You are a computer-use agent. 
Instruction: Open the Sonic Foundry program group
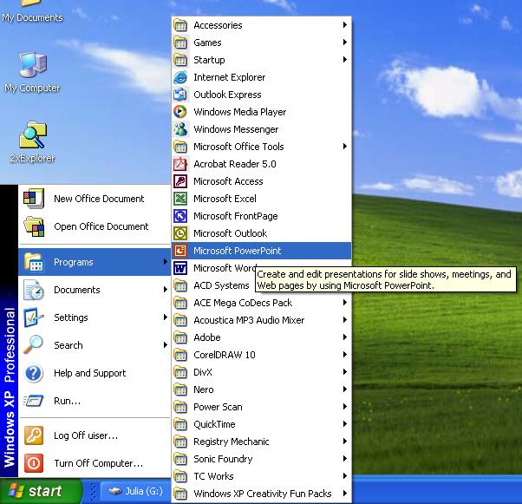point(261,459)
